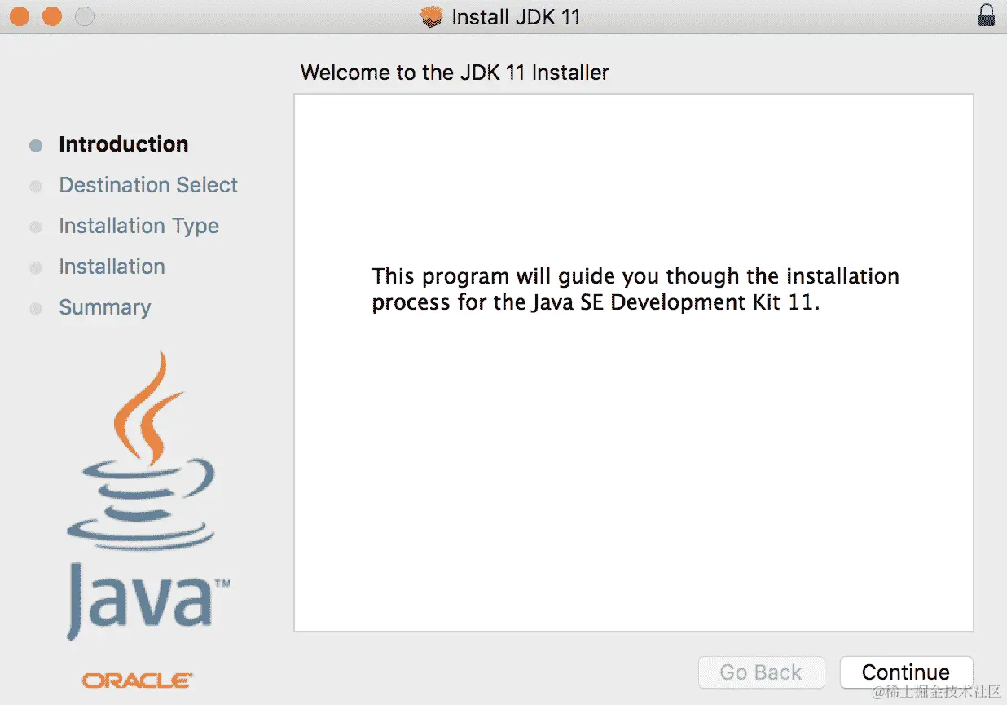1007x705 pixels.
Task: Click the package icon beside Install JDK 11
Action: 431,16
